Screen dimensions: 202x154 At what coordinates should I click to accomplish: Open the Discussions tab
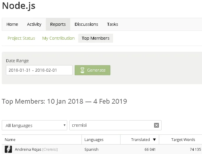coord(86,24)
